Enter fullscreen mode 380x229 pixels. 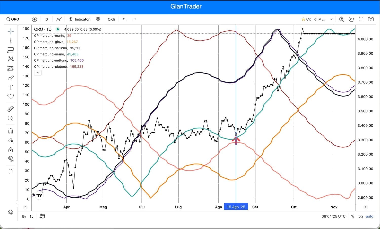pos(361,19)
